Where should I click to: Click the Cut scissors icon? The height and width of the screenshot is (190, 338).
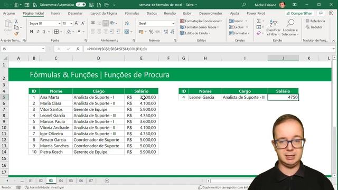click(16, 21)
